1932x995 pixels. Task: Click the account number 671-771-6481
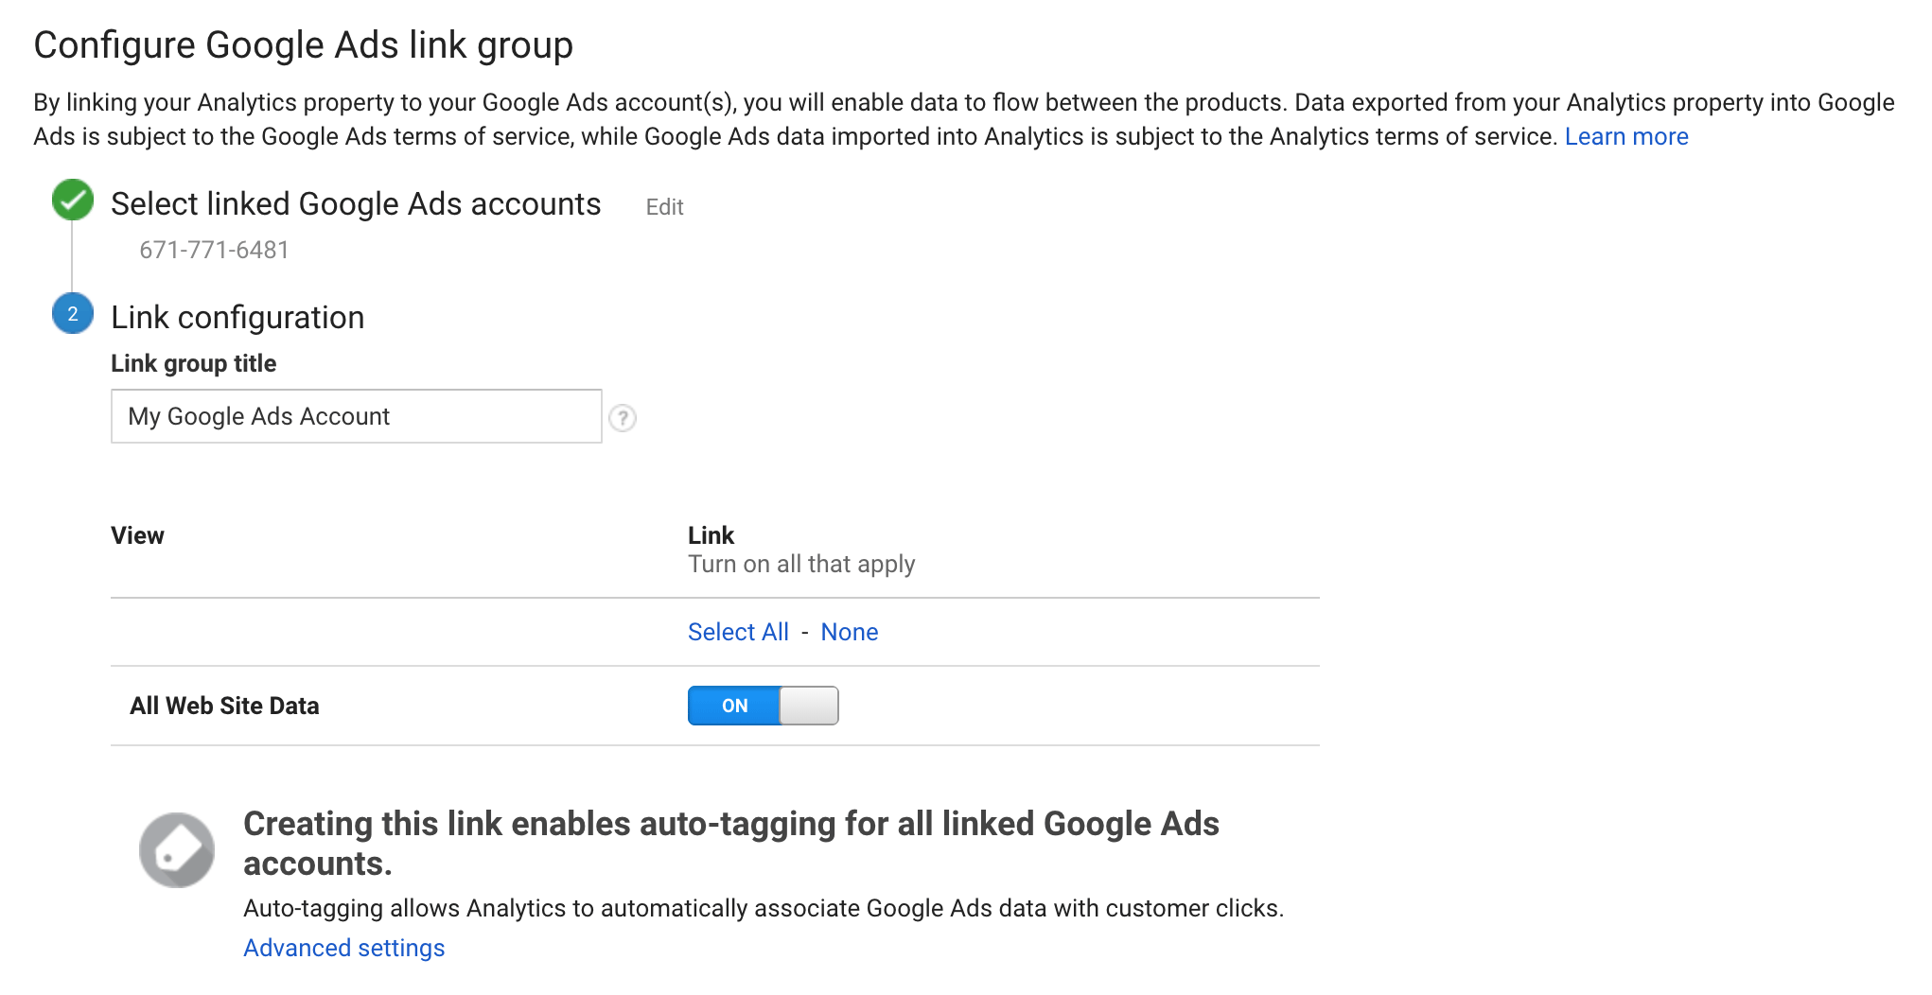click(x=213, y=250)
